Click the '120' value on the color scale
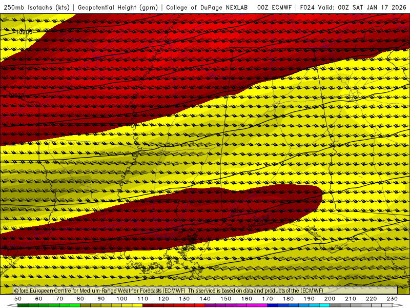 pos(163,299)
